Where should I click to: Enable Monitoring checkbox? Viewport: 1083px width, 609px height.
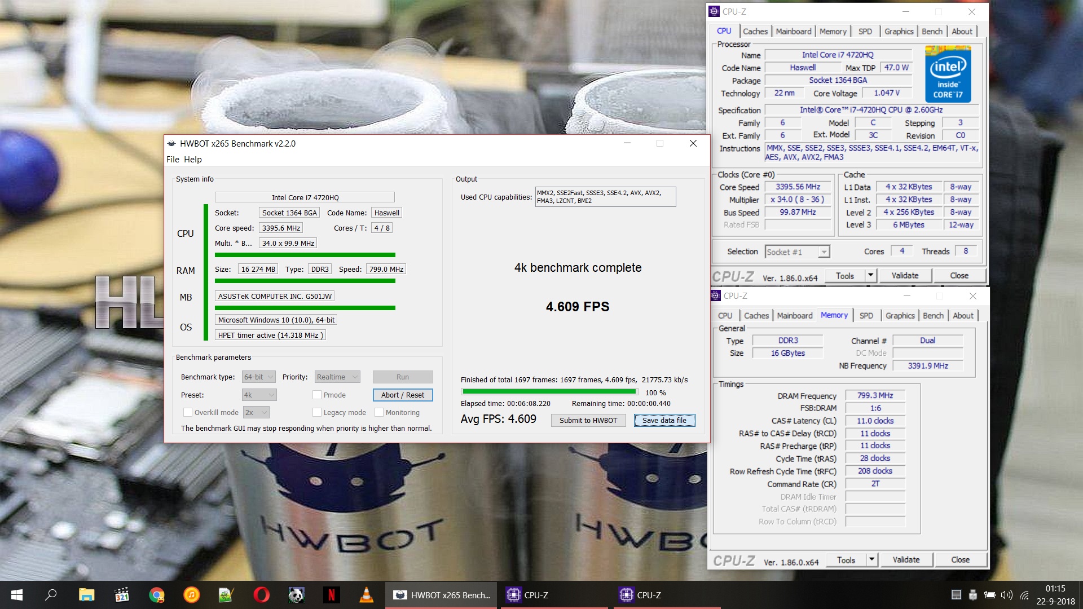[379, 412]
